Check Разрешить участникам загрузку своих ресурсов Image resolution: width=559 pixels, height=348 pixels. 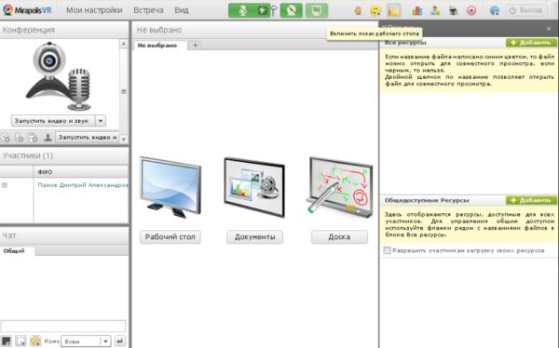pyautogui.click(x=388, y=250)
